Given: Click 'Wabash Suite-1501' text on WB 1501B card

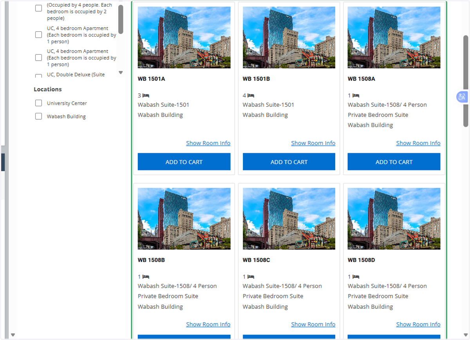Looking at the screenshot, I should pyautogui.click(x=269, y=105).
